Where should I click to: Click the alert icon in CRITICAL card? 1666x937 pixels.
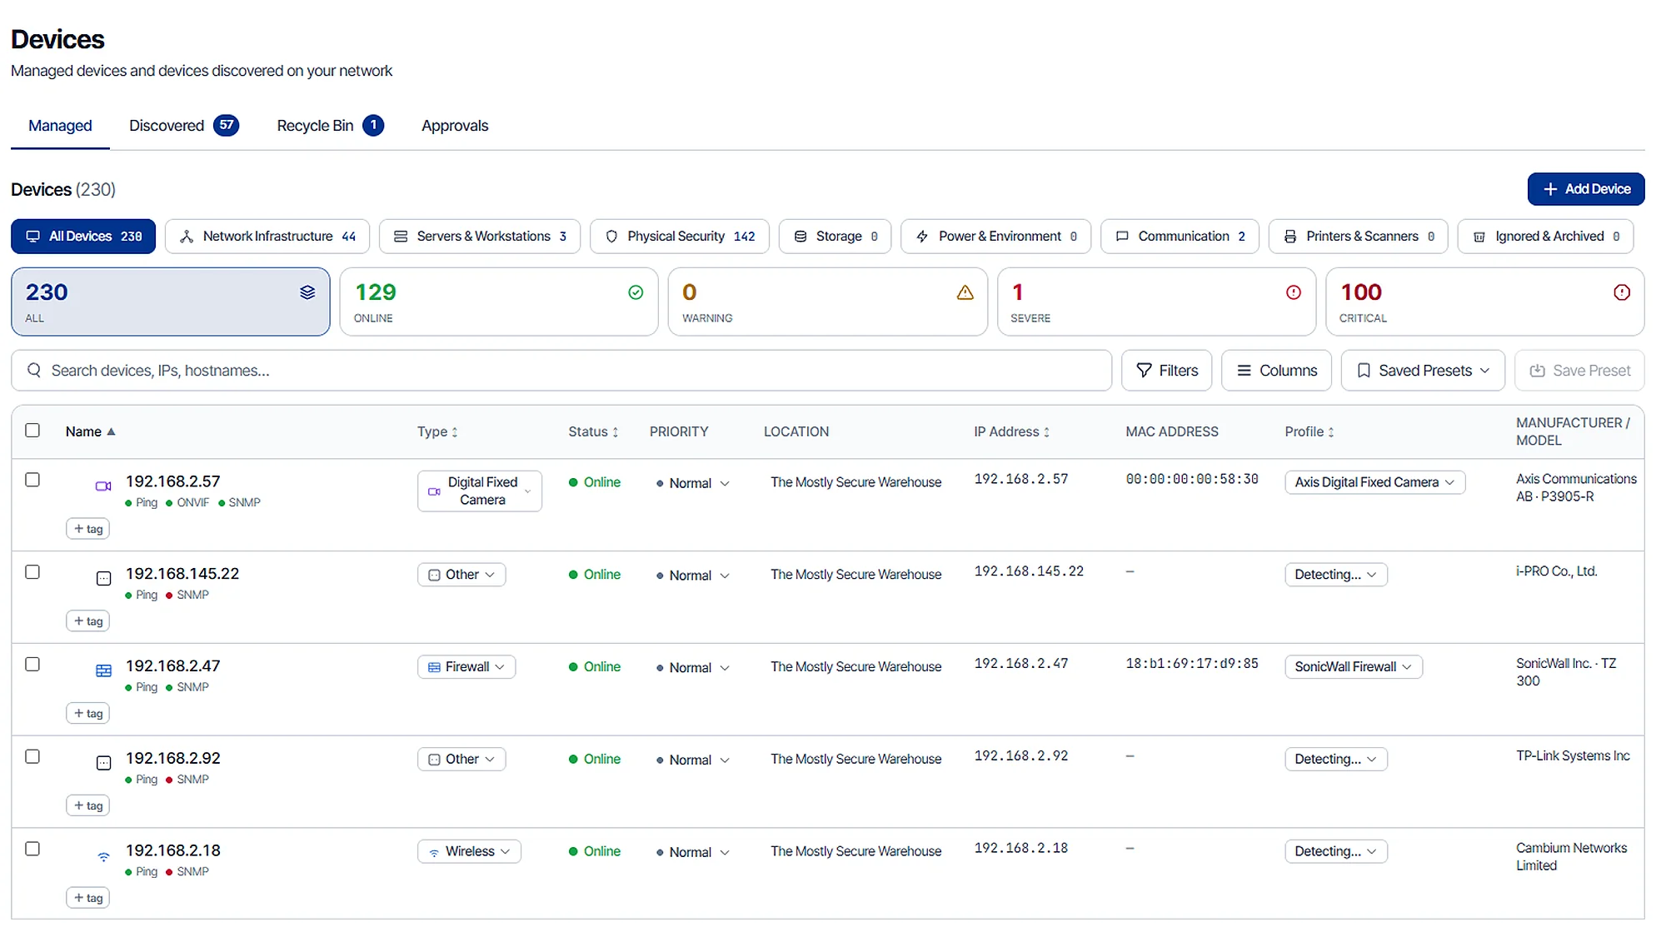coord(1621,292)
